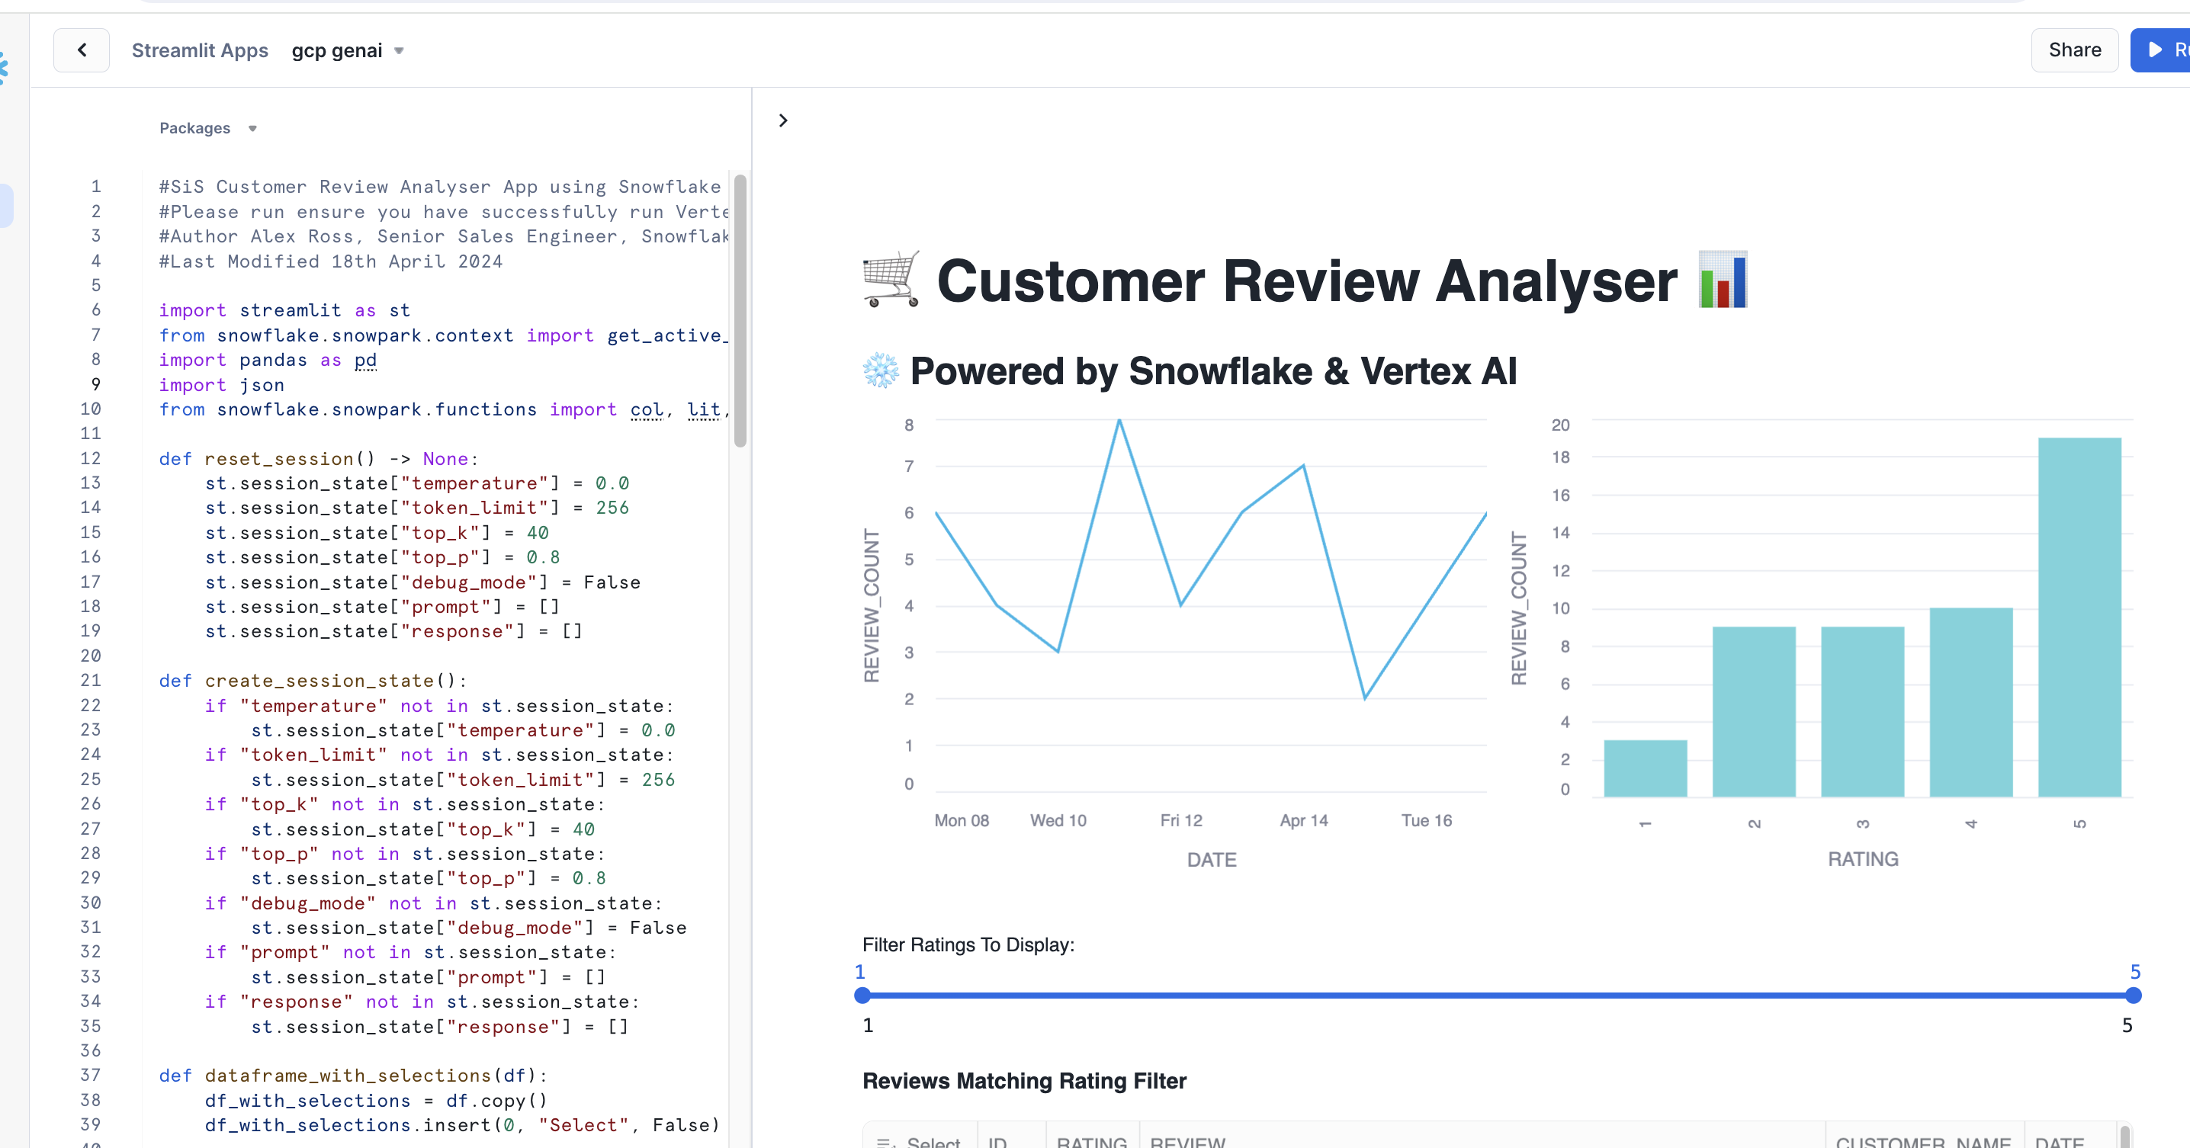Click the Share button

pyautogui.click(x=2073, y=50)
